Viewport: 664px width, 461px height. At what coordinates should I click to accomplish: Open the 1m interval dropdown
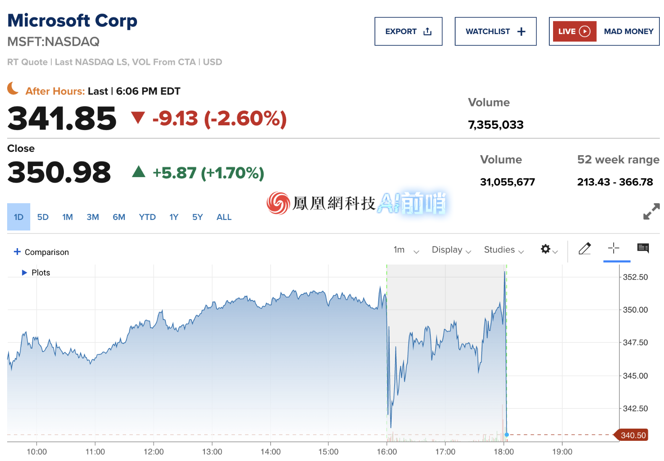click(405, 249)
